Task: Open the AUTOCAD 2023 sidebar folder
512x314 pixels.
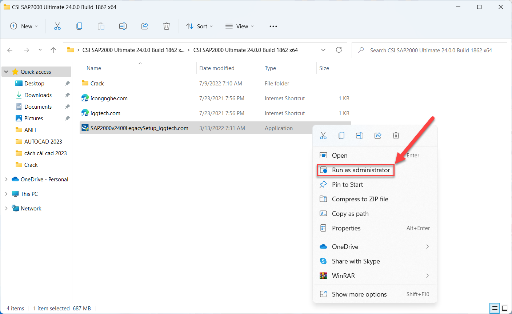Action: [x=43, y=142]
